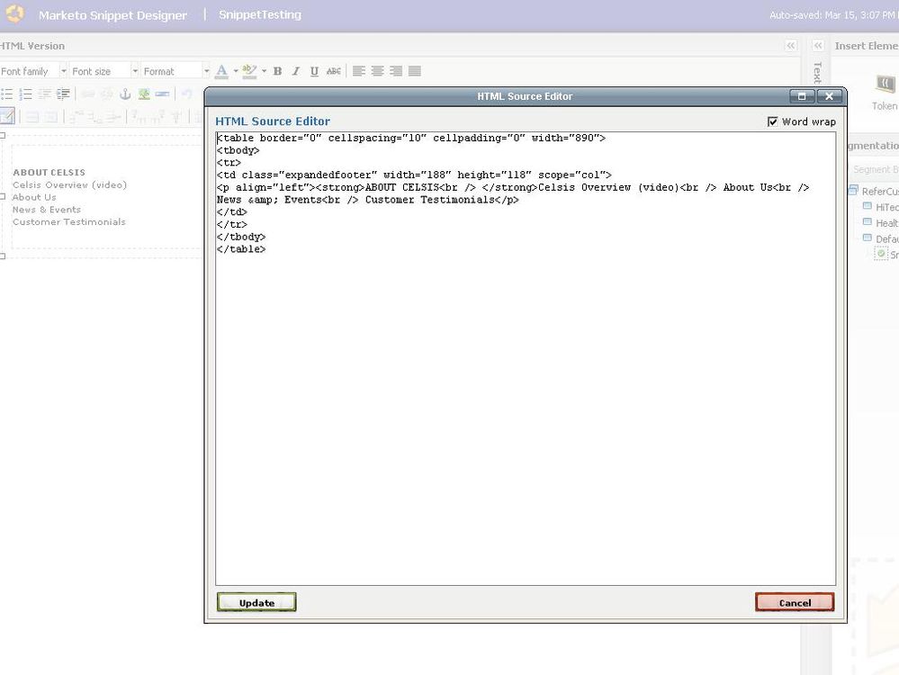Select the Token insert element
Viewport: 899px width, 675px height.
point(884,90)
